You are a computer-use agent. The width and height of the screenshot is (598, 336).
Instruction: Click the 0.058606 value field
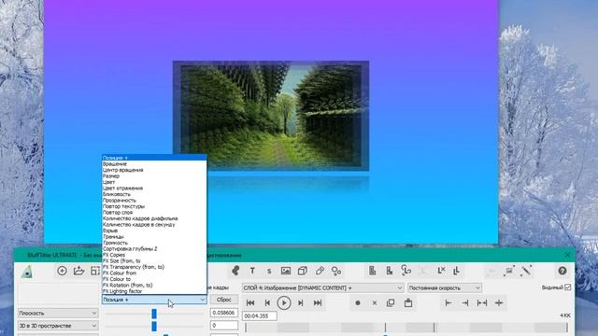click(224, 313)
